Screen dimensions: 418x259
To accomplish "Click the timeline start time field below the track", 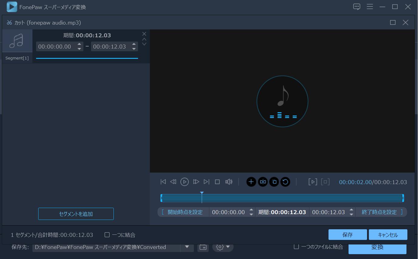I will tap(228, 212).
